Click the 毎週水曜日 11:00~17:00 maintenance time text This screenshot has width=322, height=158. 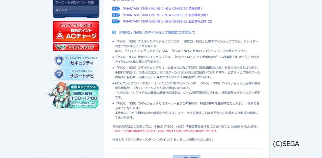point(83,95)
